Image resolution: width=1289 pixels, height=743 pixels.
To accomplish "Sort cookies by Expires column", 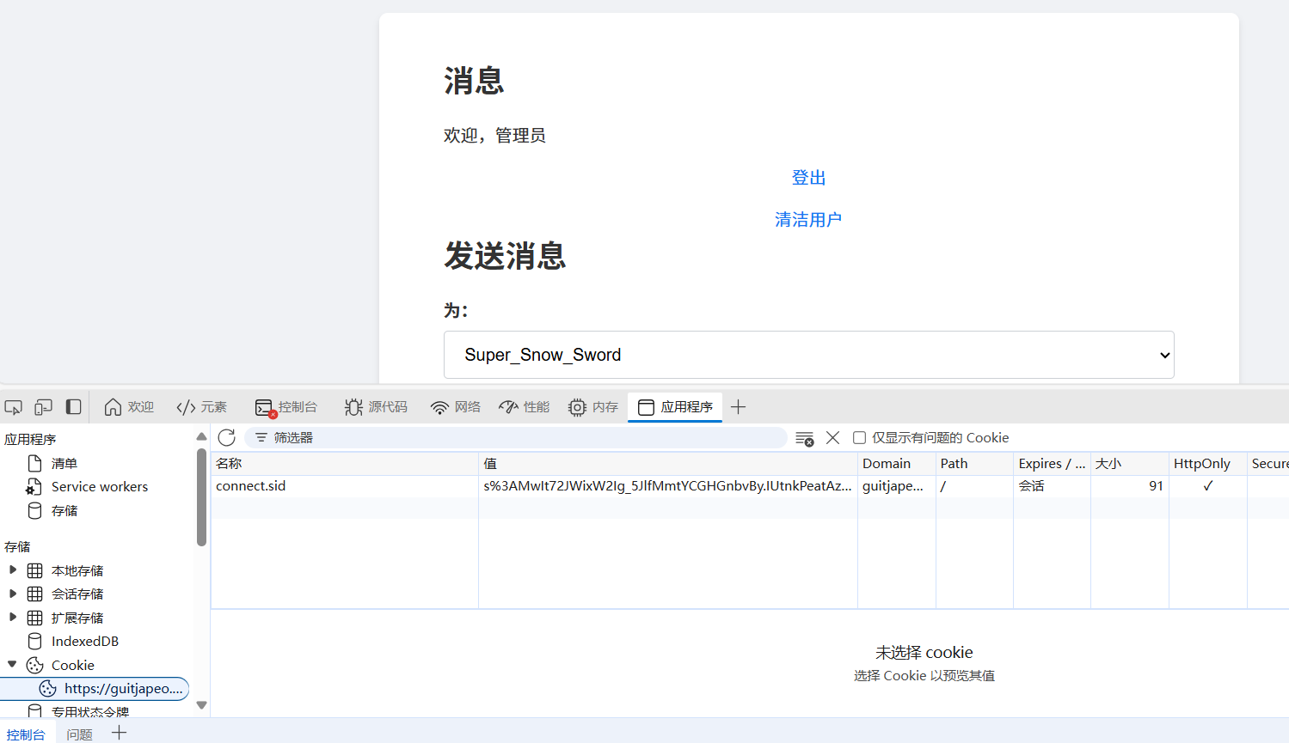I will click(x=1052, y=464).
